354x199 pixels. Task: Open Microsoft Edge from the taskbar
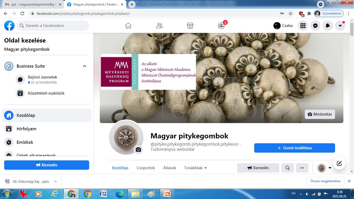coord(119,194)
